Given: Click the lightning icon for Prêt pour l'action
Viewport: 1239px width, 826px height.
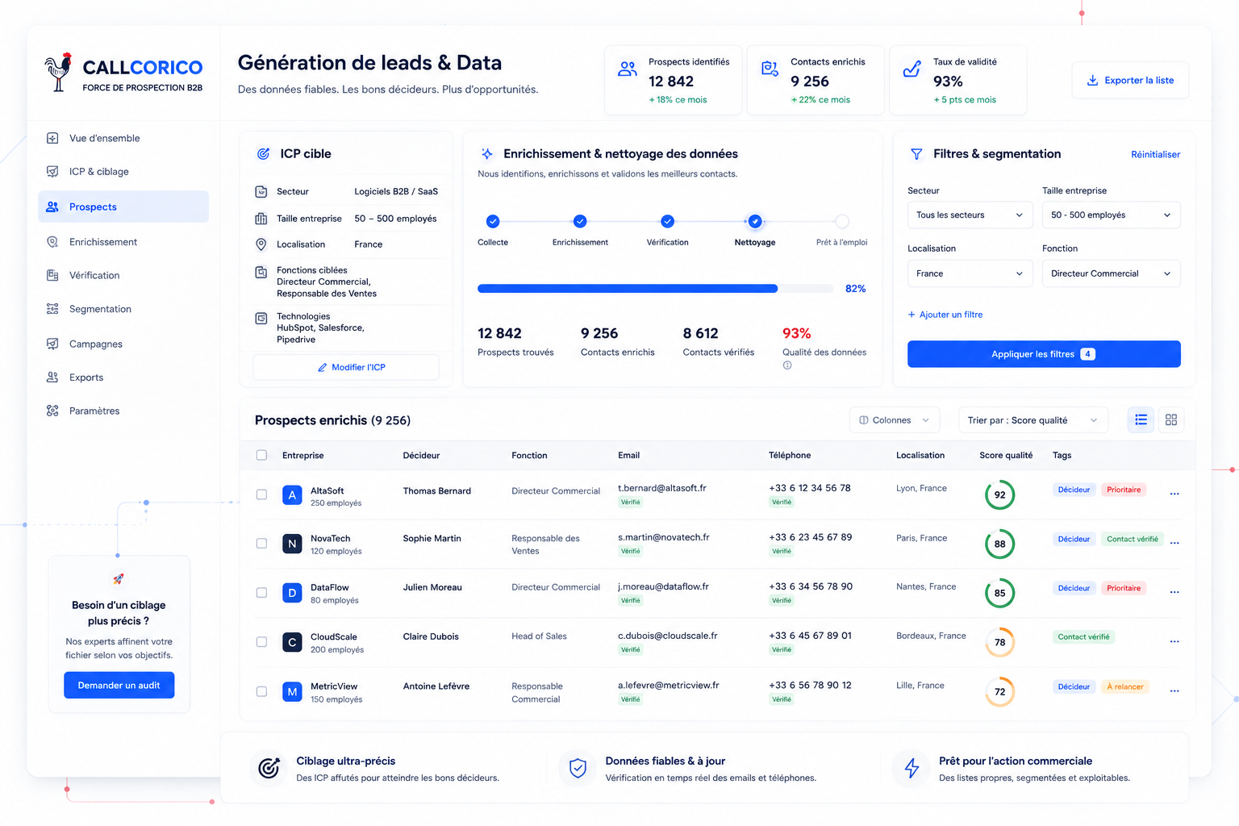Looking at the screenshot, I should click(x=912, y=768).
